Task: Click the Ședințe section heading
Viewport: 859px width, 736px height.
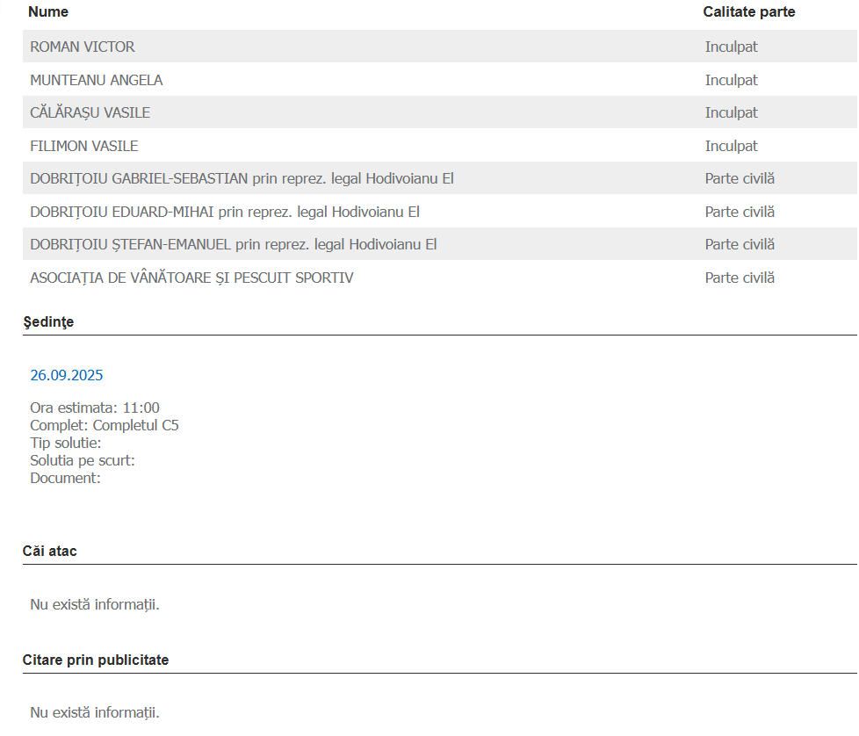Action: (48, 321)
